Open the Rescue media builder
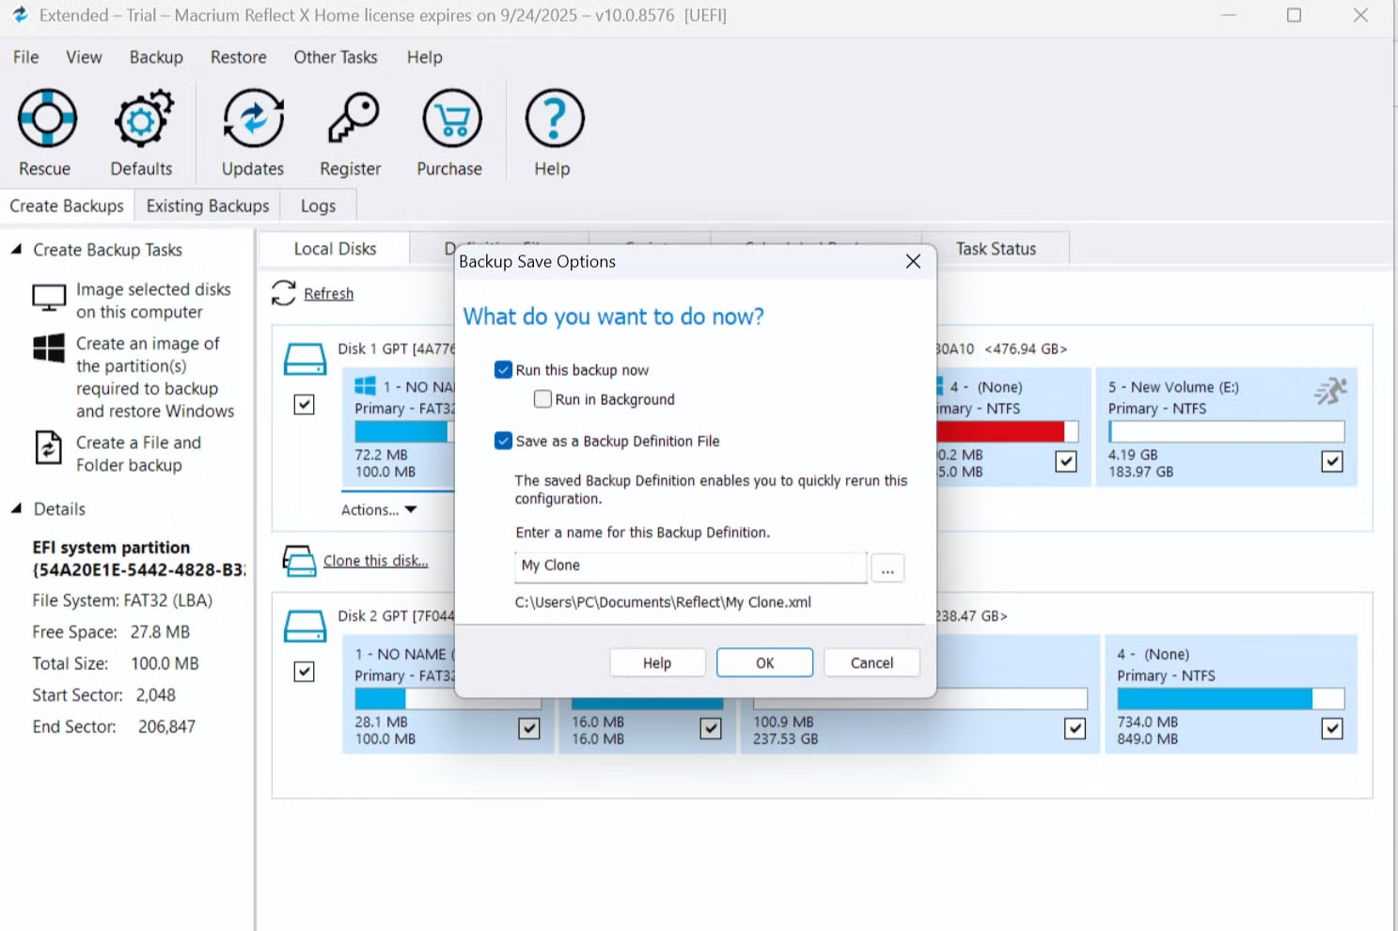 [44, 132]
